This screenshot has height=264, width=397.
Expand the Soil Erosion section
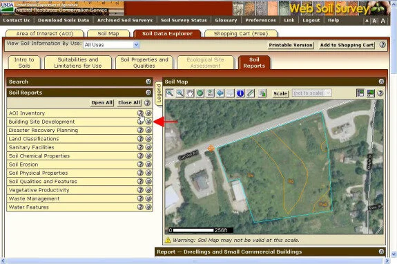click(148, 164)
